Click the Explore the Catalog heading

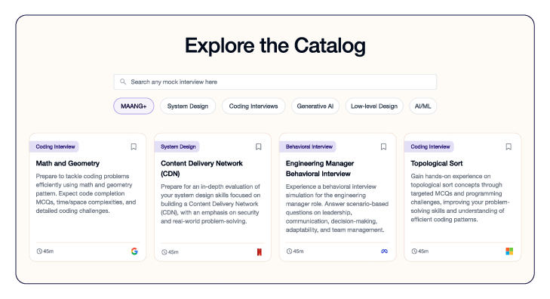click(x=275, y=45)
